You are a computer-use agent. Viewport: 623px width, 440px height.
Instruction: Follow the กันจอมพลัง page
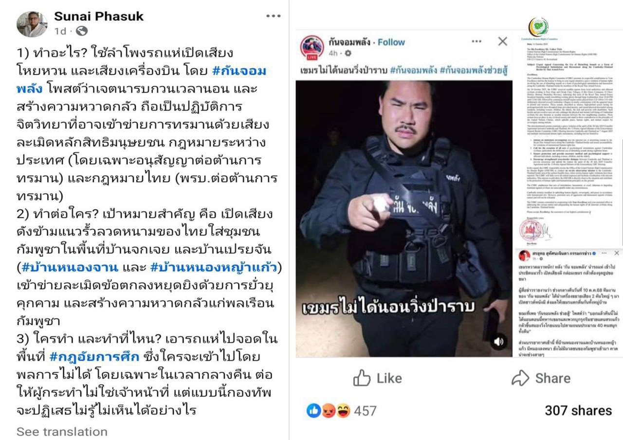point(391,42)
